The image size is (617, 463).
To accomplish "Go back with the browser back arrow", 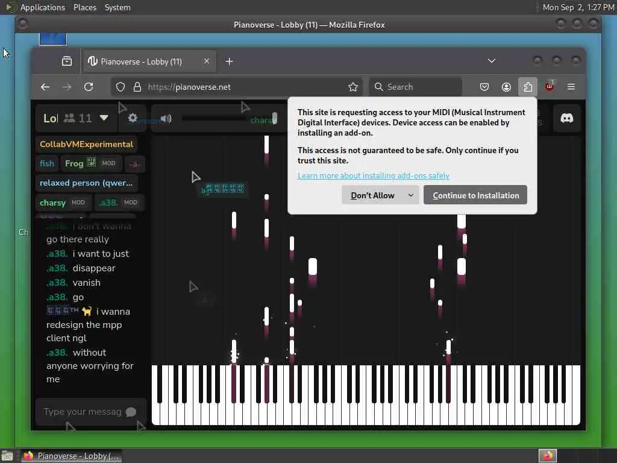I will tap(45, 87).
